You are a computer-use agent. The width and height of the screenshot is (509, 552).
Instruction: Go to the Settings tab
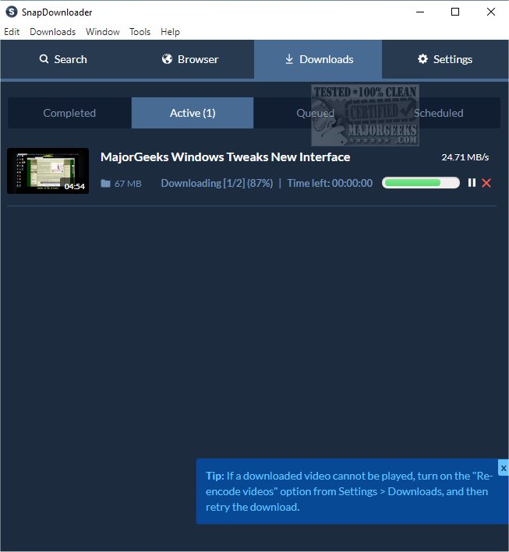point(445,59)
